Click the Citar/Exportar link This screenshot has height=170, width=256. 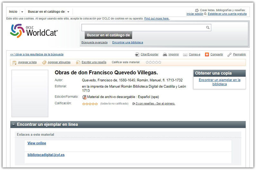[150, 54]
